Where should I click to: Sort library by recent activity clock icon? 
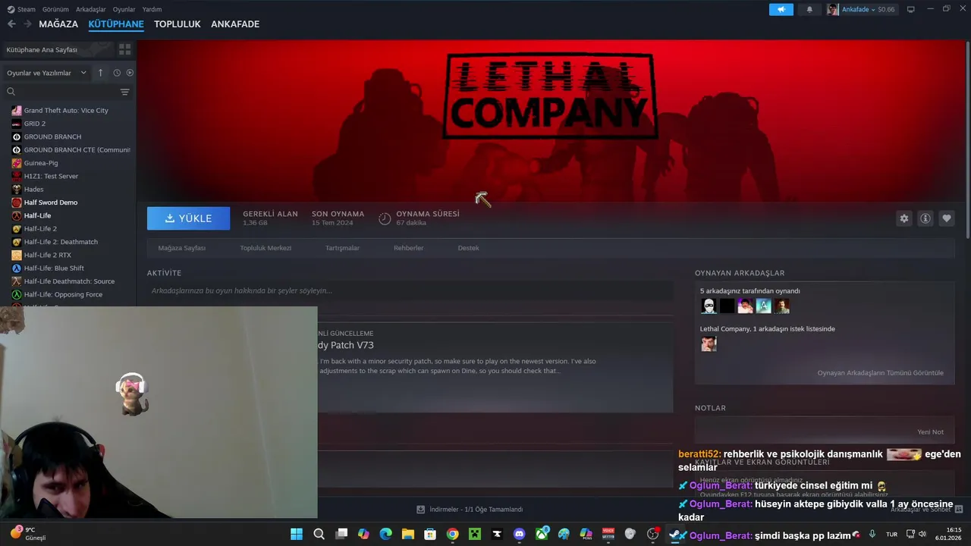[117, 73]
